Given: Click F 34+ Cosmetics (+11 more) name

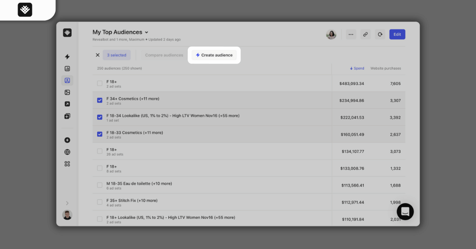Looking at the screenshot, I should [133, 98].
